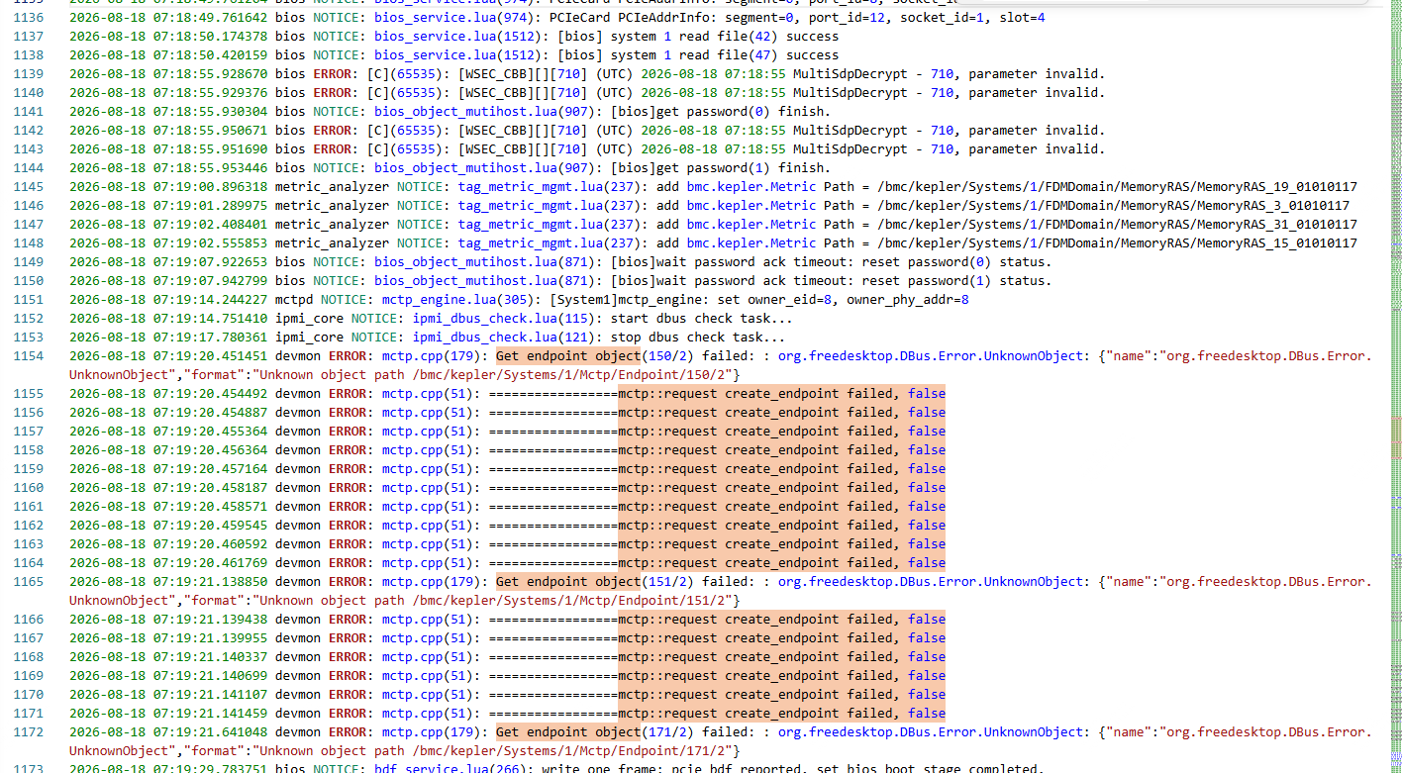Click highlighted "create_endpoint failed" on line 1157
This screenshot has width=1402, height=773.
(809, 432)
